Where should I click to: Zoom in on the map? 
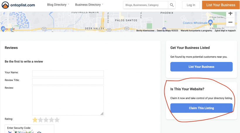pos(230,13)
